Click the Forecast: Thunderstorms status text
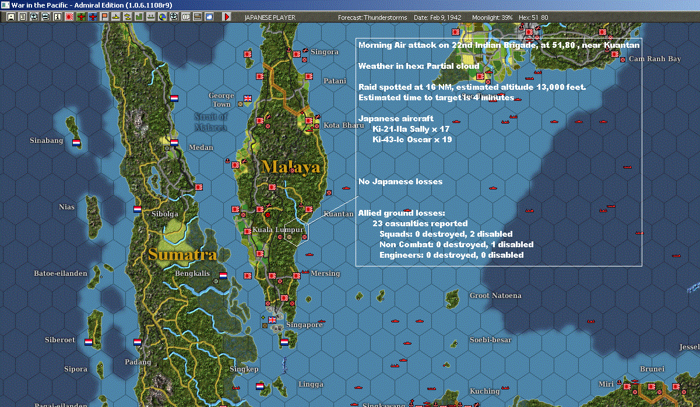Screen dimensions: 700x407 [373, 17]
